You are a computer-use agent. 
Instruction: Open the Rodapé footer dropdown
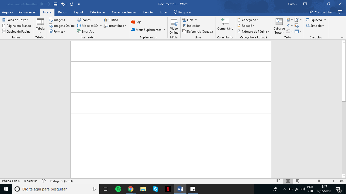point(246,26)
